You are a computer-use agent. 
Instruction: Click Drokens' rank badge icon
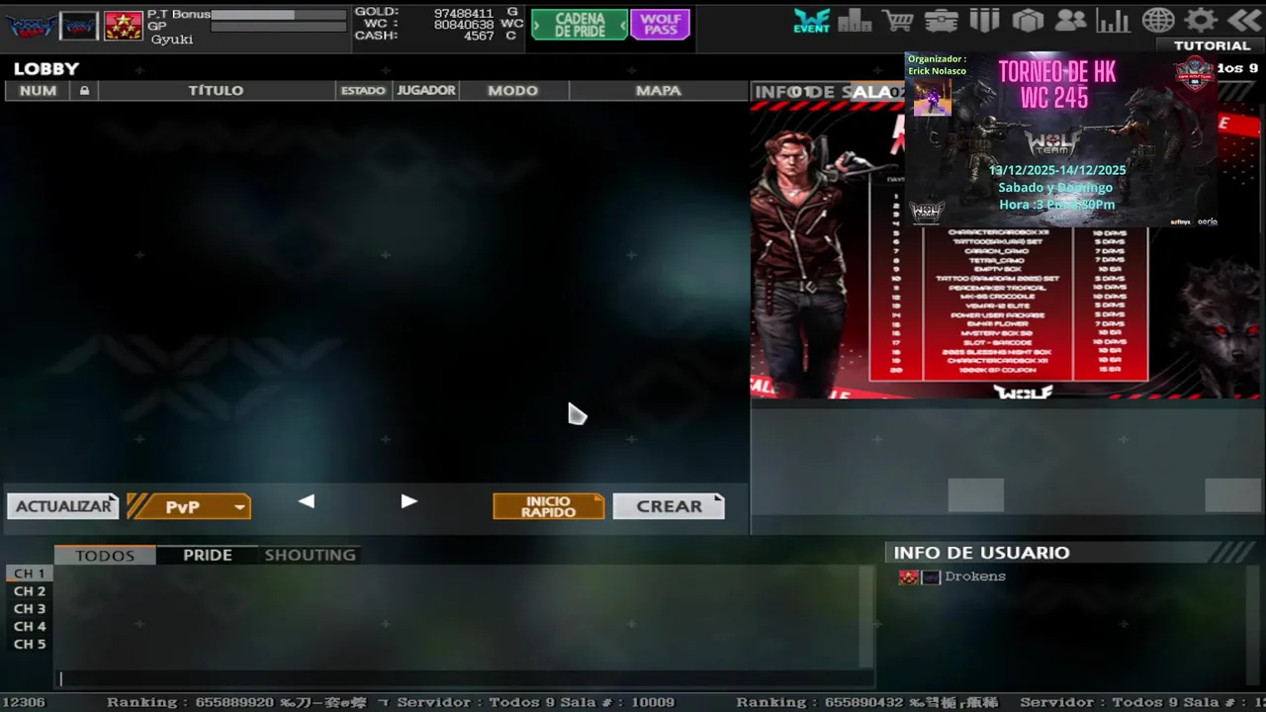908,577
